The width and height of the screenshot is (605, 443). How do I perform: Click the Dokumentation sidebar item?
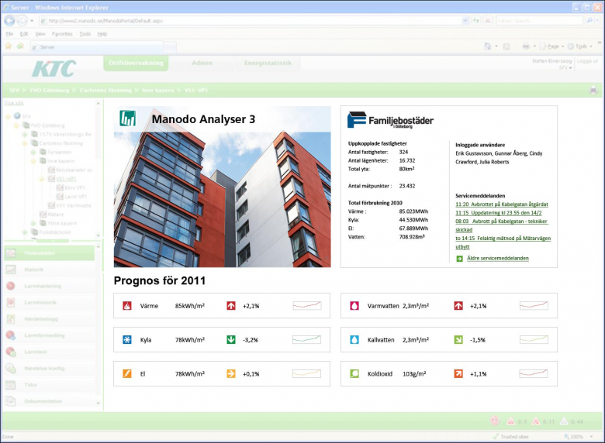(x=49, y=401)
